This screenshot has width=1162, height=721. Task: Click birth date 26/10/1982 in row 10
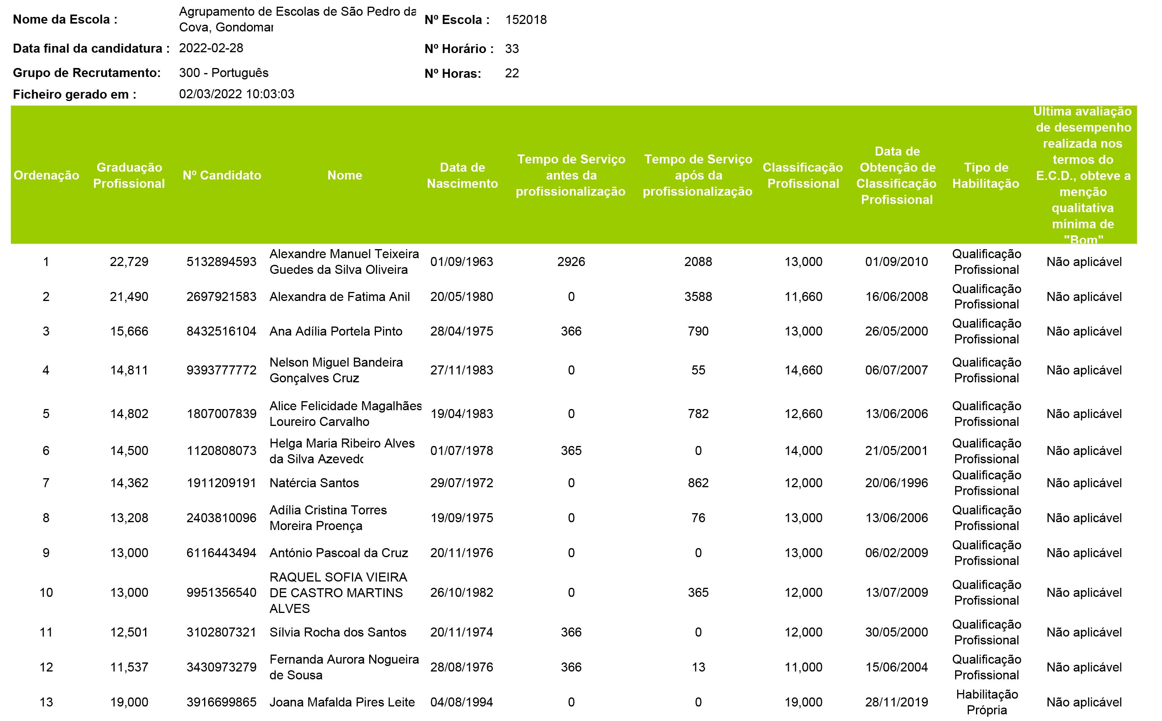(x=462, y=593)
